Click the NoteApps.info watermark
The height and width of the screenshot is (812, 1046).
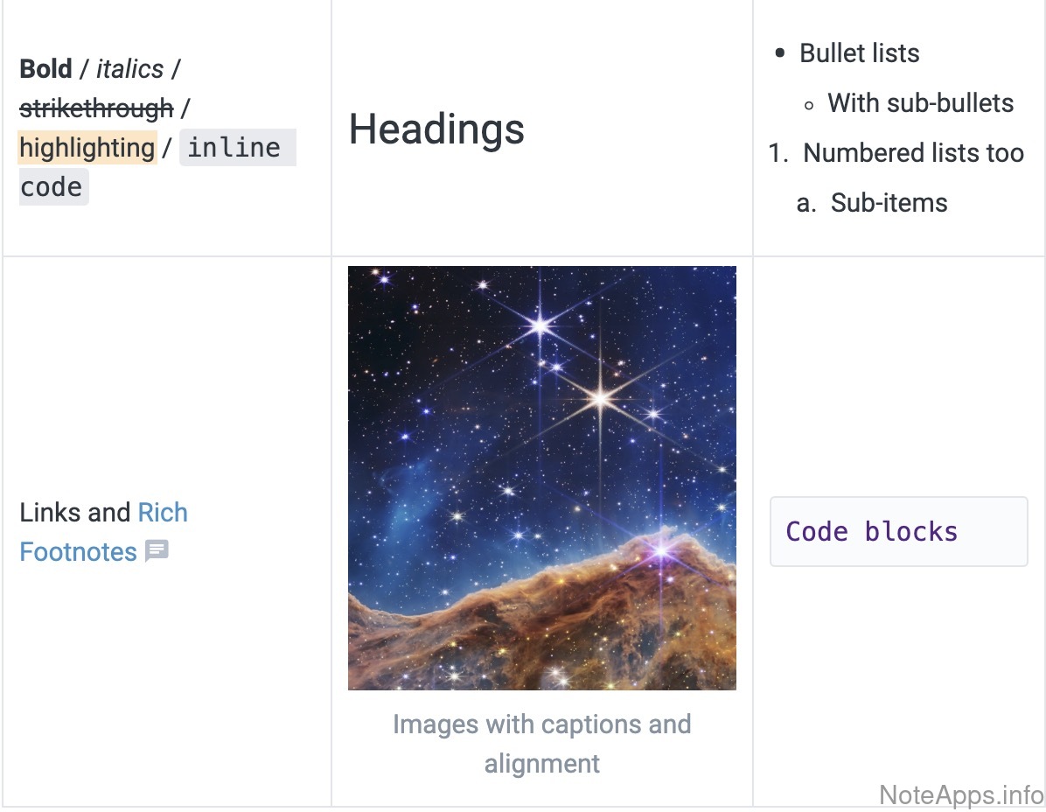[x=961, y=794]
